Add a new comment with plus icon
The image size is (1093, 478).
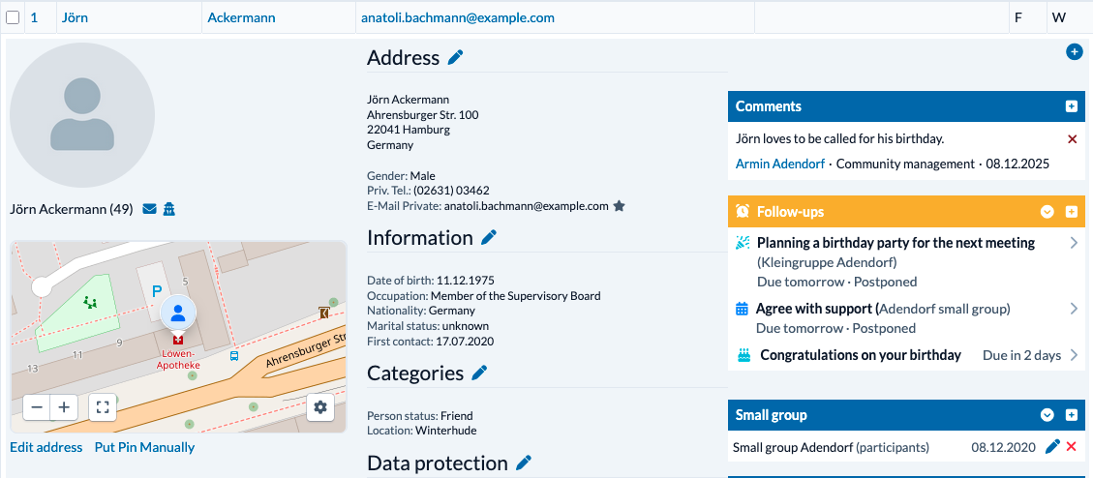(x=1071, y=106)
